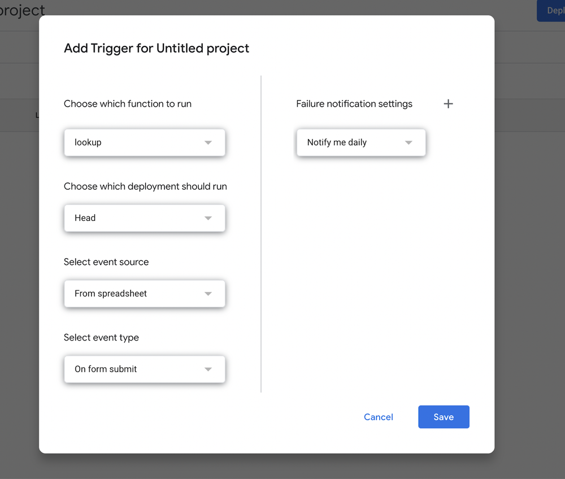Open the "From spreadsheet" event source dropdown

(x=144, y=294)
